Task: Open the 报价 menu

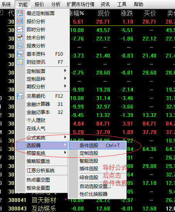Action: tap(39, 4)
